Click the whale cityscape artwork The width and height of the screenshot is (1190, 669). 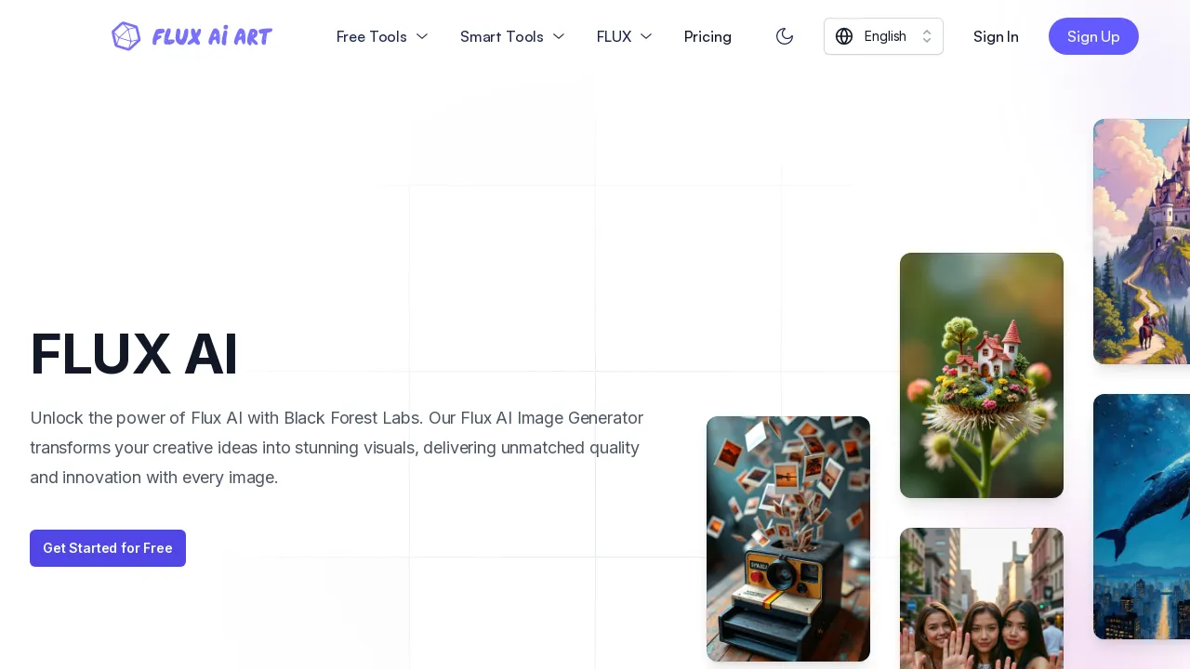(x=1142, y=517)
